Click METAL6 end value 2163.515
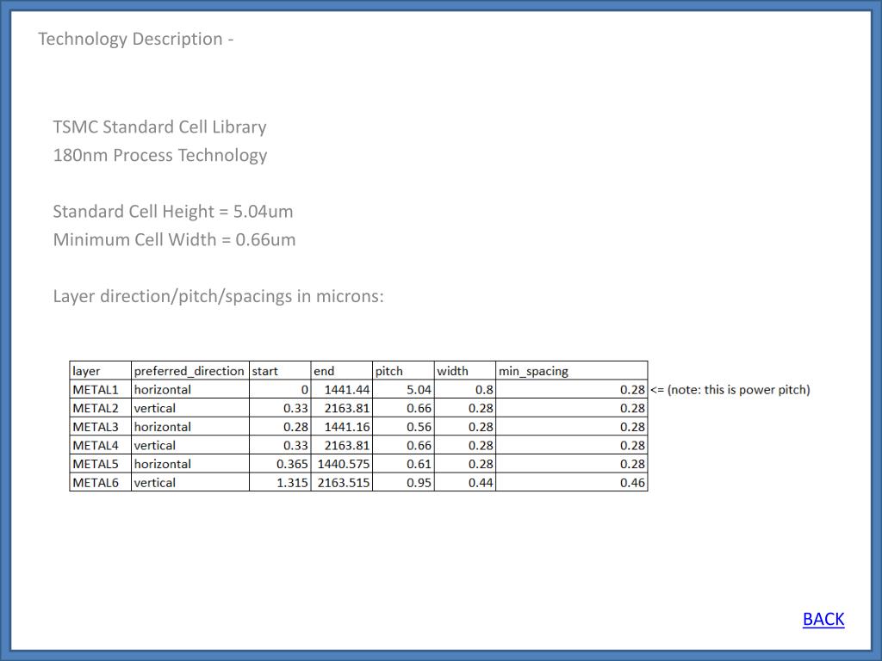The image size is (882, 661). tap(341, 482)
